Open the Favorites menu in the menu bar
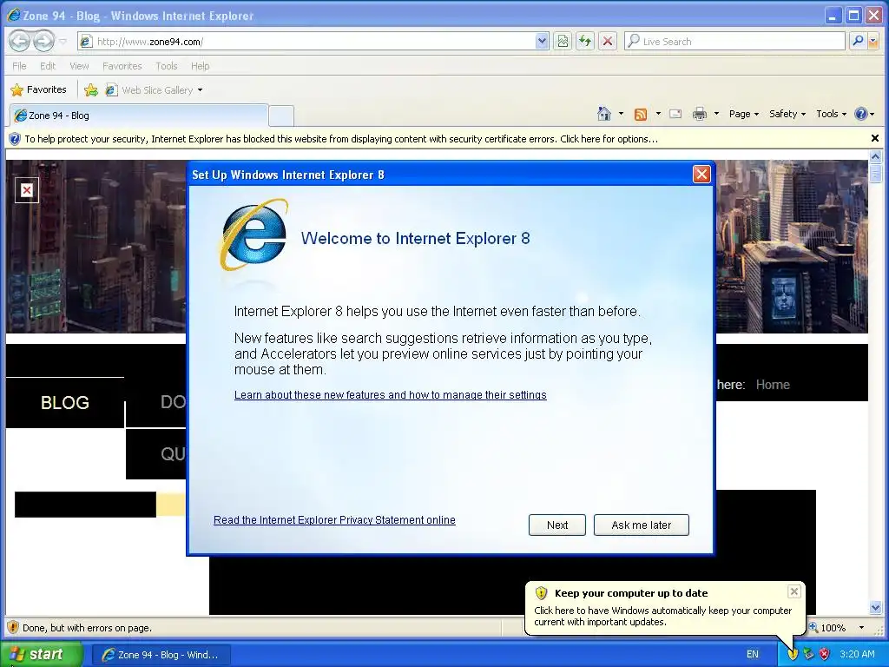Image resolution: width=889 pixels, height=667 pixels. pyautogui.click(x=122, y=66)
